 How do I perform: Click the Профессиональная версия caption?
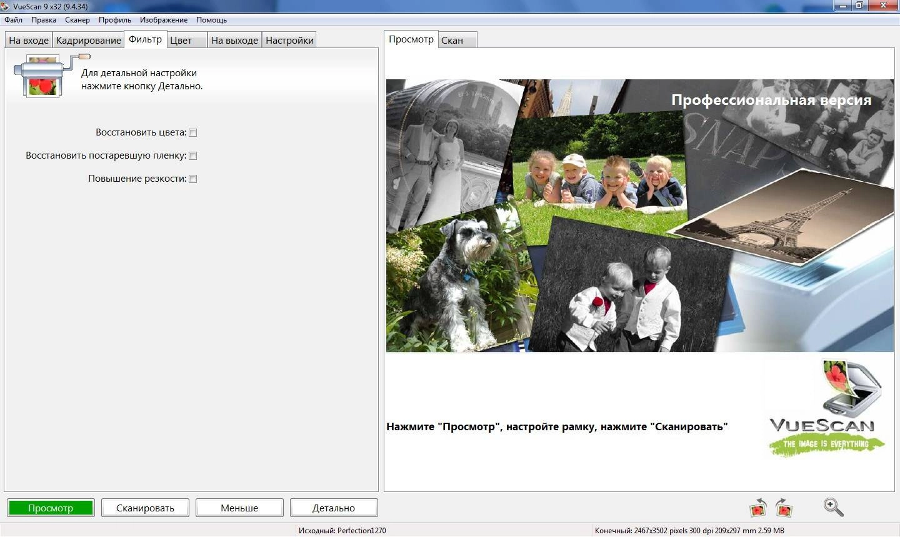click(x=771, y=100)
